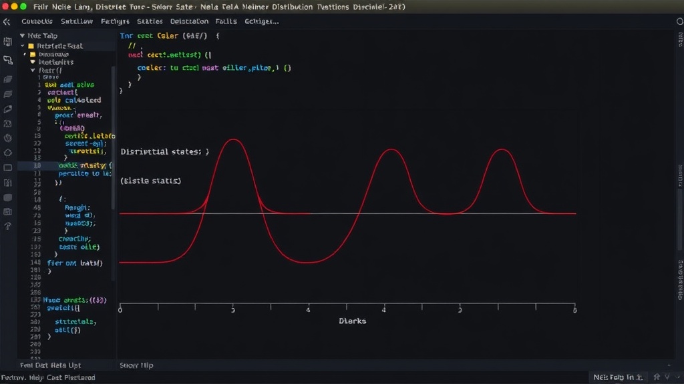Click the x-axis tick label 8
684x384 pixels.
(575, 310)
